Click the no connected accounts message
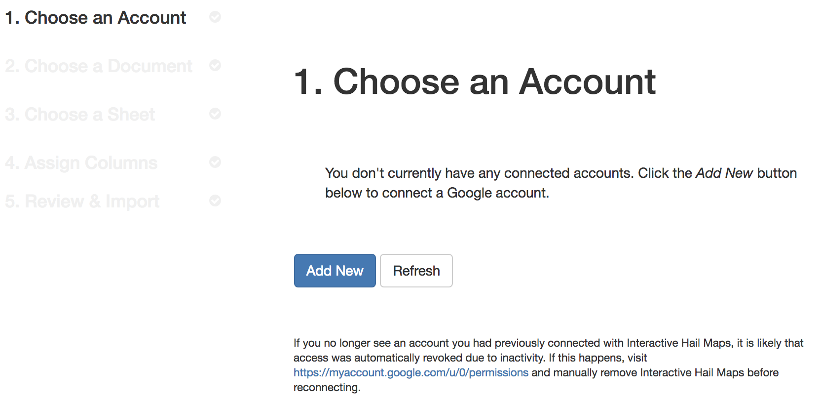 561,183
